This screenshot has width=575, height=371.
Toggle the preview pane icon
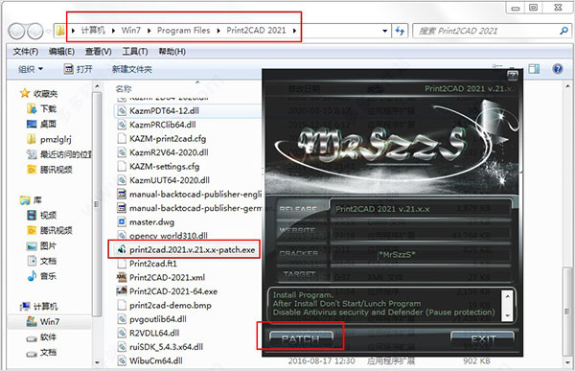tap(534, 69)
